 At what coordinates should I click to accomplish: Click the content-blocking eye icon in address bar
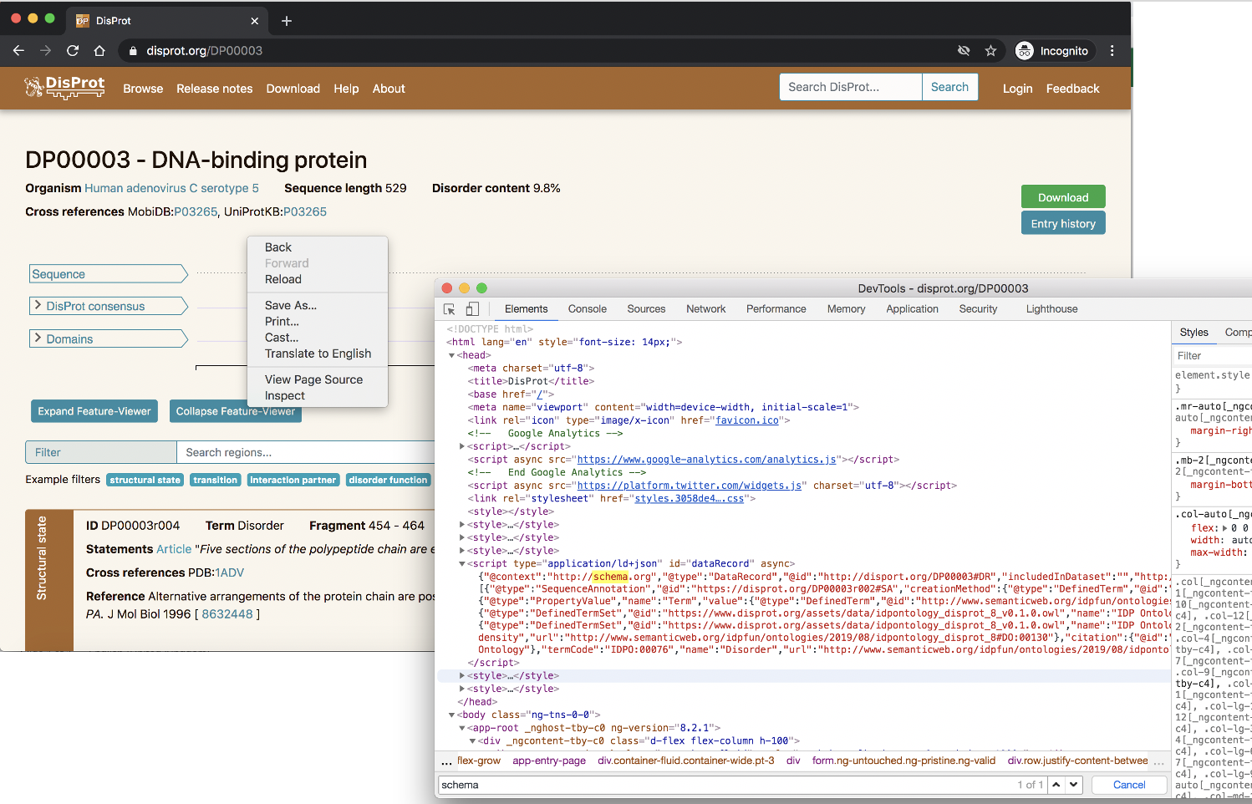(964, 50)
